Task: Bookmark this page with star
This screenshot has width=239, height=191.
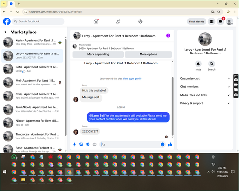Action: click(219, 12)
